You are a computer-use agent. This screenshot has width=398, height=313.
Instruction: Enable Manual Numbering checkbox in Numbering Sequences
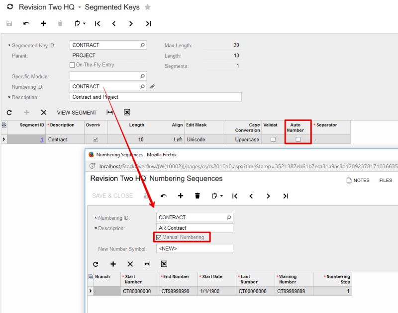click(159, 237)
